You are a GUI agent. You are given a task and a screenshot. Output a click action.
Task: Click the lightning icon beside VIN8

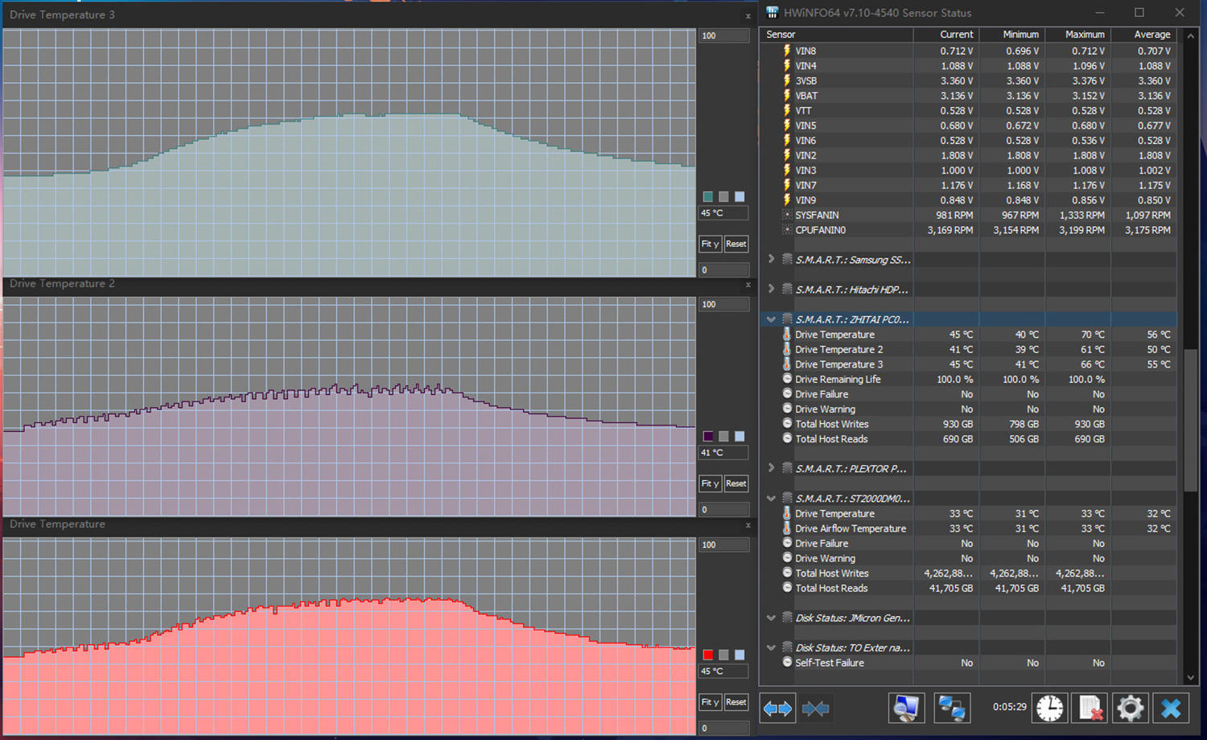[787, 51]
